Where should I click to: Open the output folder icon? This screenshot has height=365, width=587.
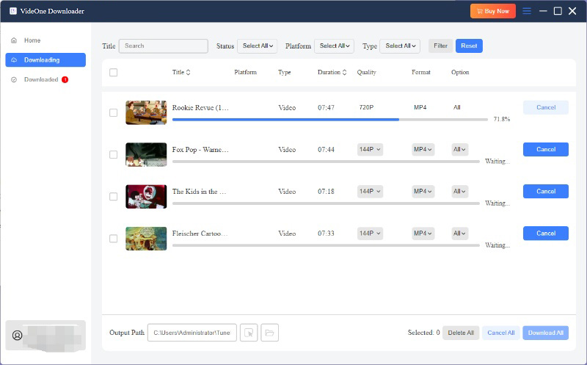point(269,333)
